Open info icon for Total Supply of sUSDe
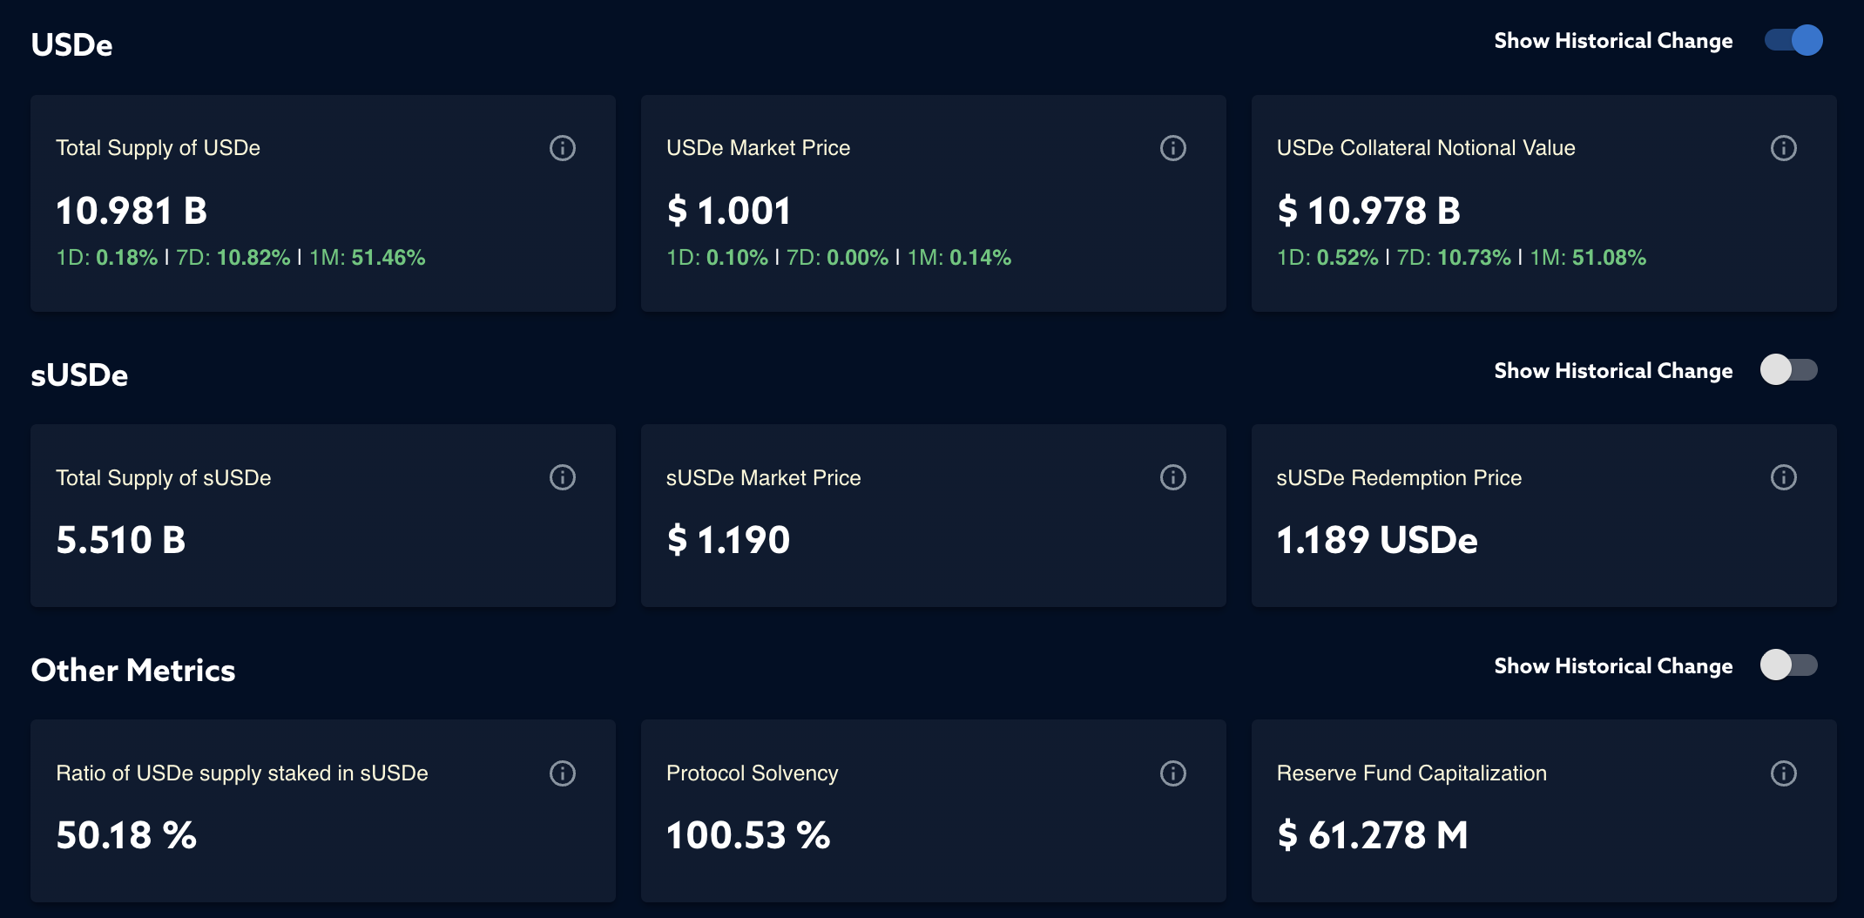 pos(563,477)
